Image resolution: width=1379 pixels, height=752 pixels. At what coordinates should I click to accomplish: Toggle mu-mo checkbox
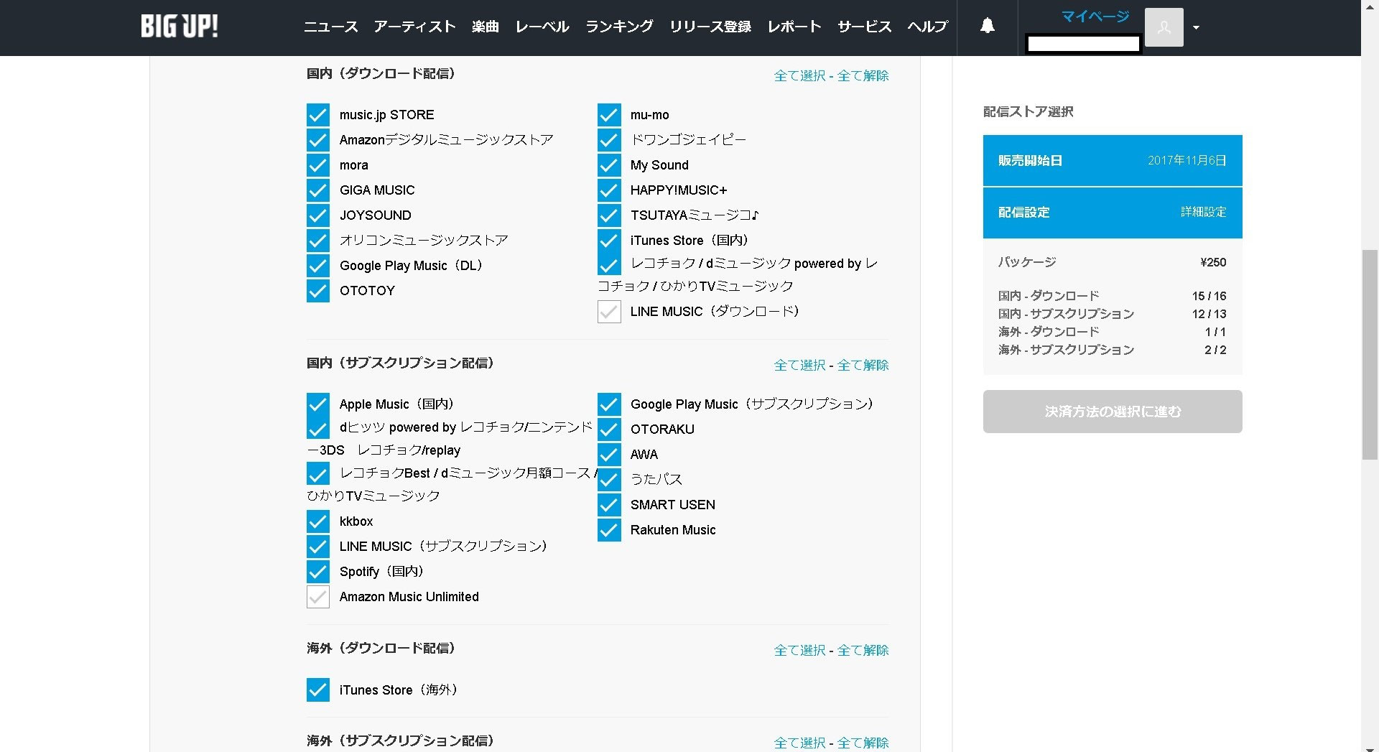[609, 115]
